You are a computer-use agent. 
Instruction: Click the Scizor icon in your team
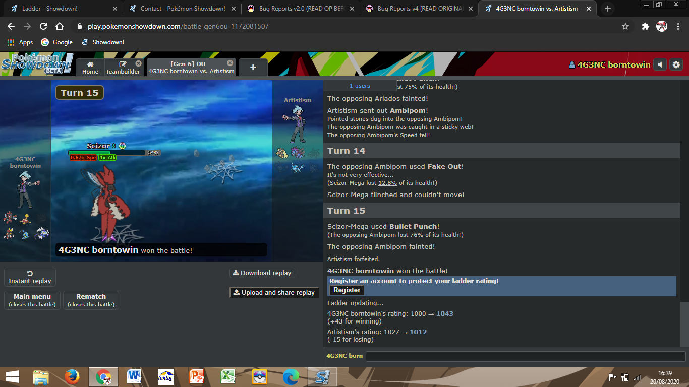10,218
